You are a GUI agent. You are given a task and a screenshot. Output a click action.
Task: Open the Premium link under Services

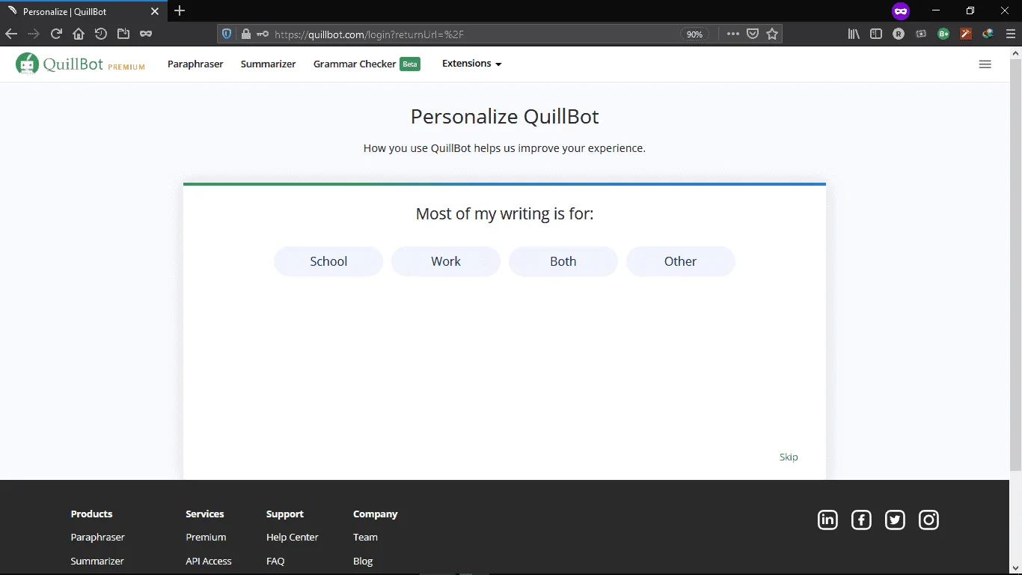click(206, 537)
